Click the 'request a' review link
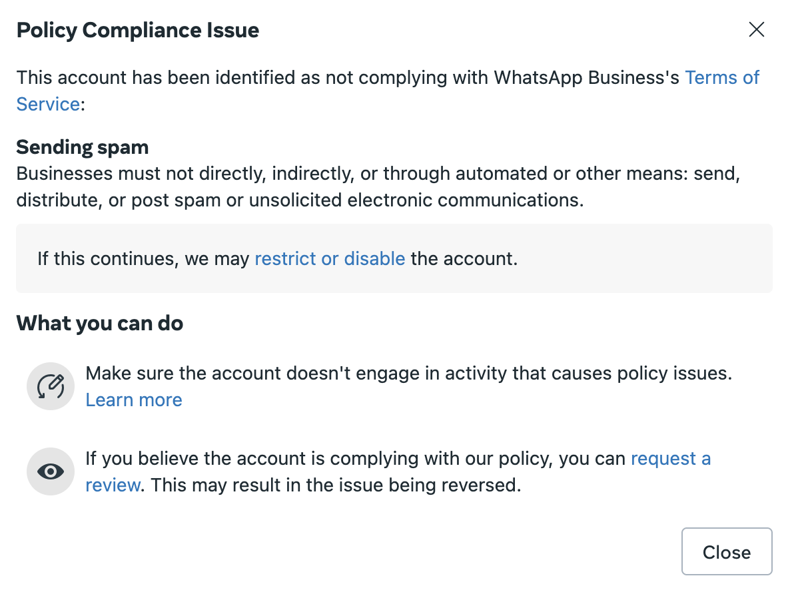This screenshot has width=794, height=590. coord(670,459)
